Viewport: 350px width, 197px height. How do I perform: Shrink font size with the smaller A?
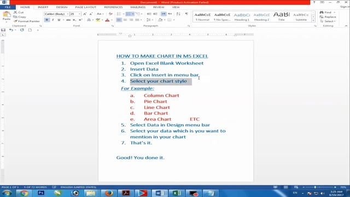pos(91,14)
